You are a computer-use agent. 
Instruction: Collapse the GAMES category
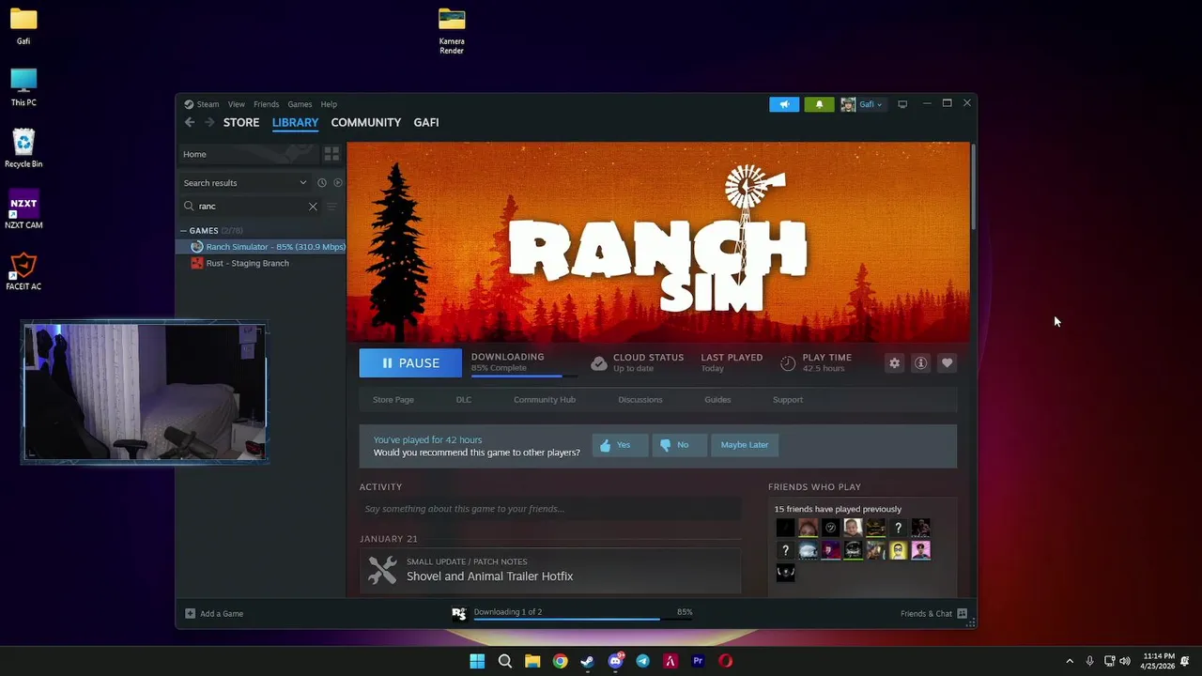pyautogui.click(x=184, y=231)
